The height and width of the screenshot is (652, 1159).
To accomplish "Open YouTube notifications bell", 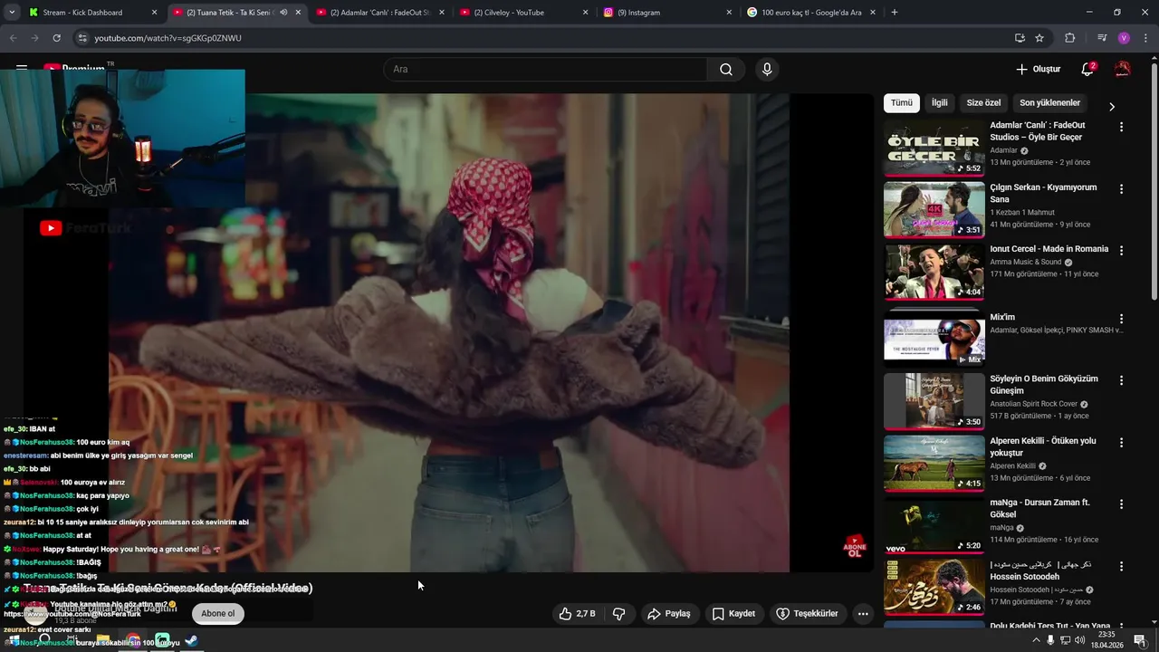I will [x=1088, y=69].
